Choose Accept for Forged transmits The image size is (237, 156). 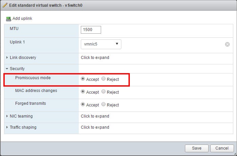tap(83, 104)
